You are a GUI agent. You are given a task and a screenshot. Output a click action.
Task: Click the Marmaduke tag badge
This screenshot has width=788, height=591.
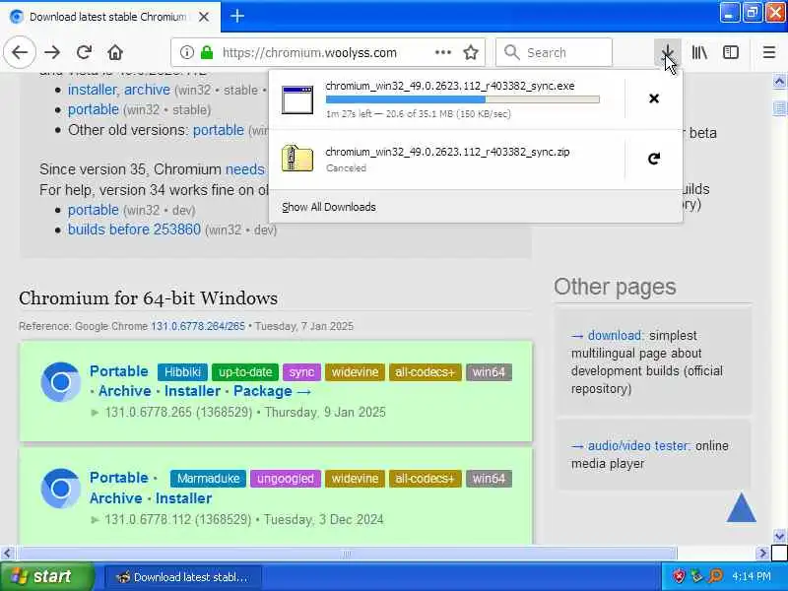tap(208, 479)
